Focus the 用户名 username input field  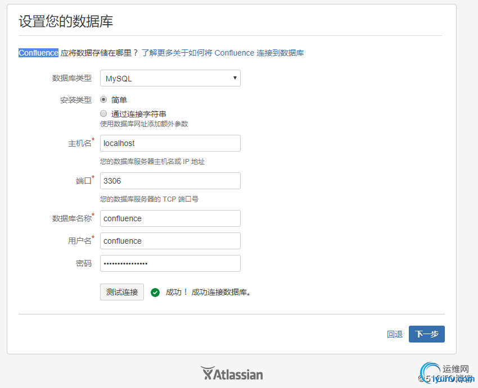(x=170, y=241)
